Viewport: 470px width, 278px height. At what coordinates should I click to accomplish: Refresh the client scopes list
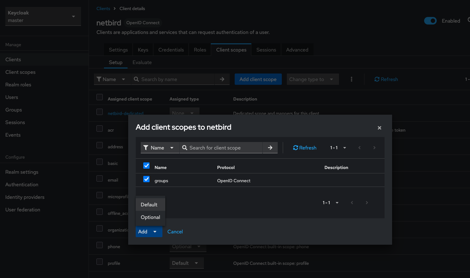(386, 79)
